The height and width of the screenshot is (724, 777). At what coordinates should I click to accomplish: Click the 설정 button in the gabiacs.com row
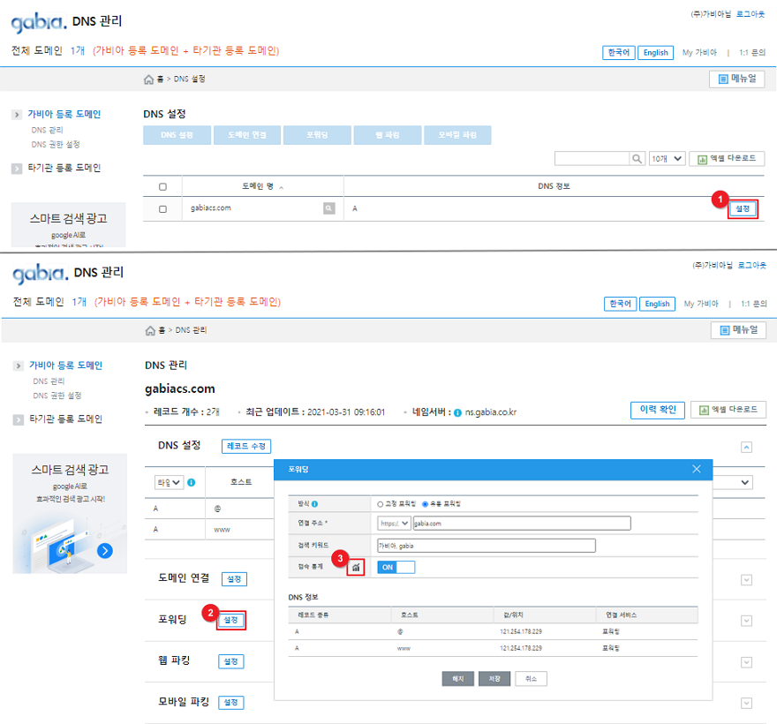[743, 209]
